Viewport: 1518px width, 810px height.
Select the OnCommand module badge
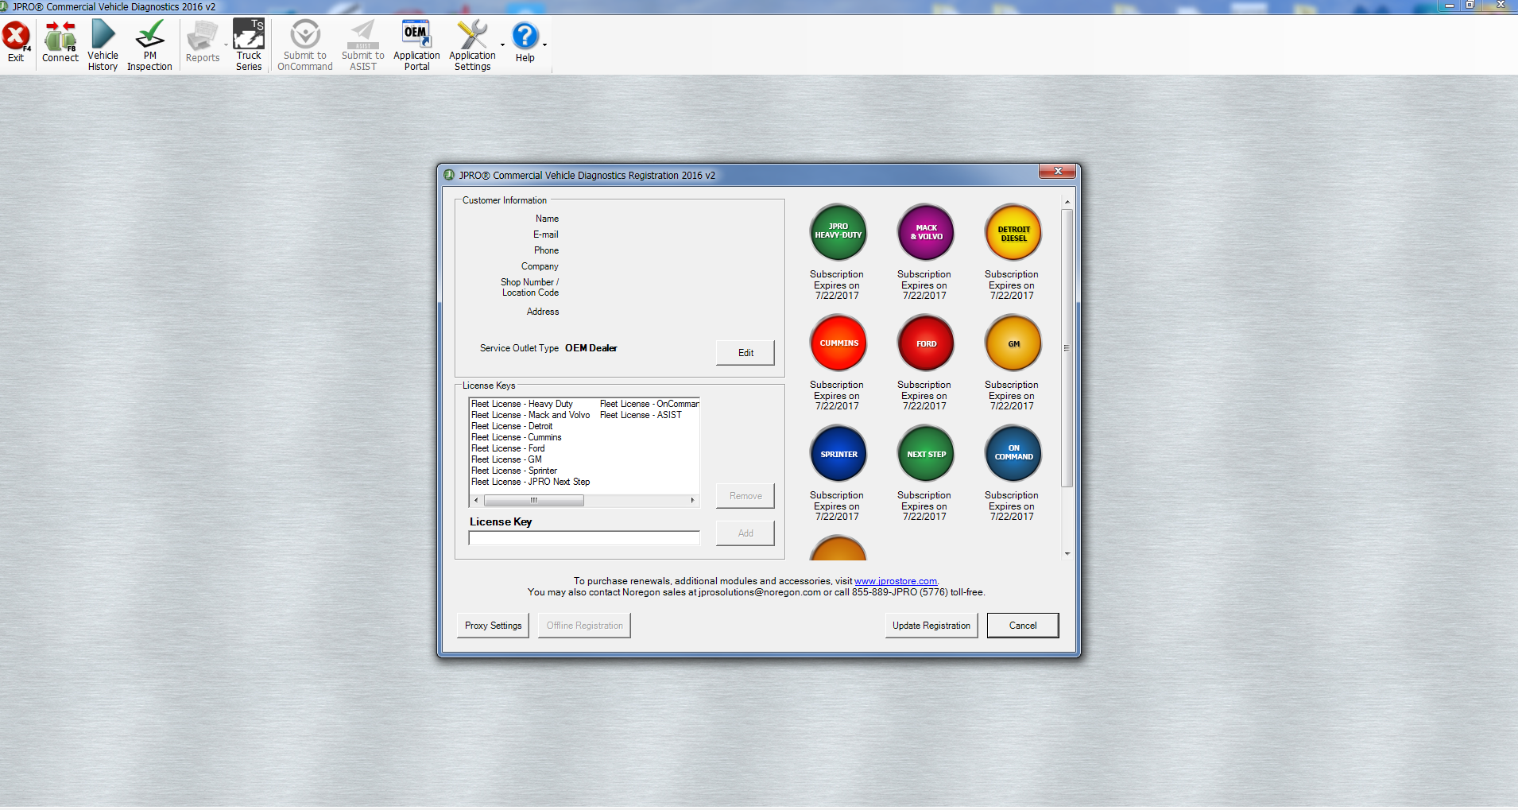point(1013,453)
